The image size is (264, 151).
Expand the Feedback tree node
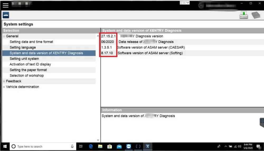4,81
